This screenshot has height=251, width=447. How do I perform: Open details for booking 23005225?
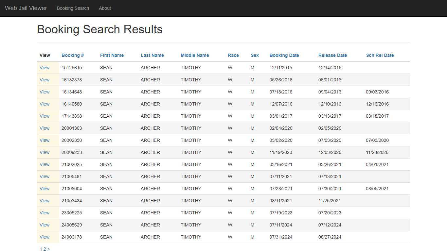point(45,213)
